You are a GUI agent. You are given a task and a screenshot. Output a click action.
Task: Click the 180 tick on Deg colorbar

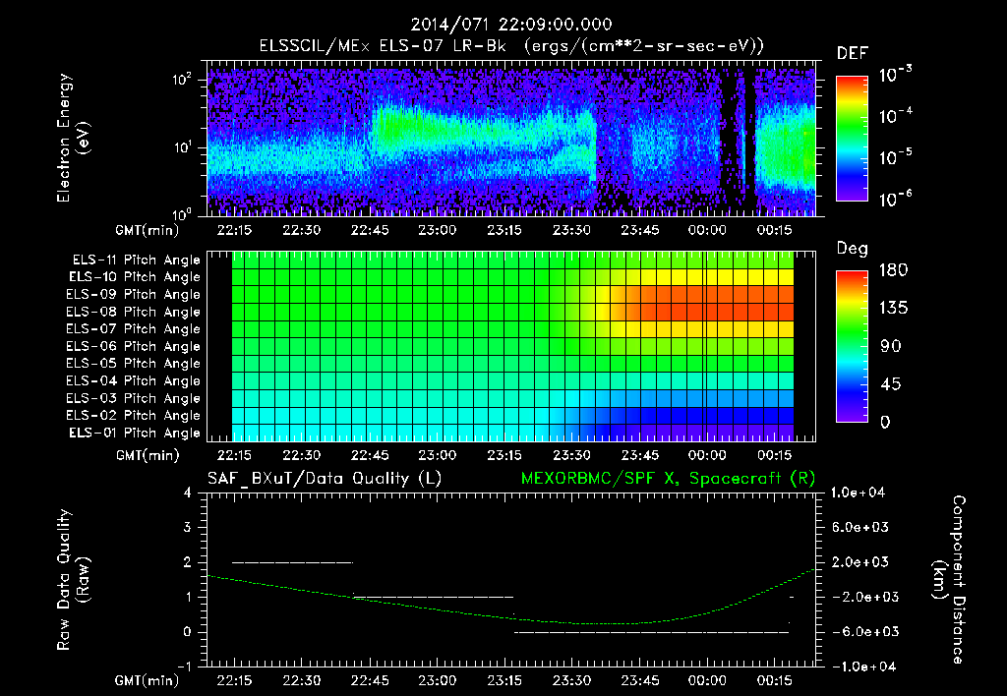coord(893,269)
